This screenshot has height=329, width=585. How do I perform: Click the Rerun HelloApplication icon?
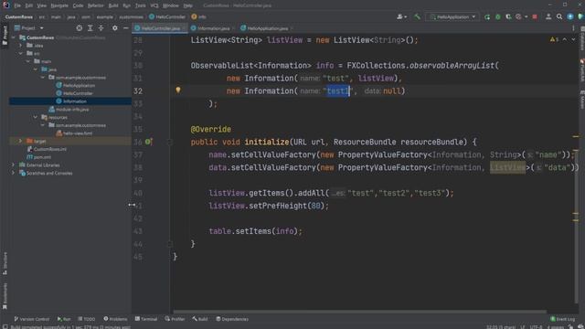pyautogui.click(x=487, y=16)
